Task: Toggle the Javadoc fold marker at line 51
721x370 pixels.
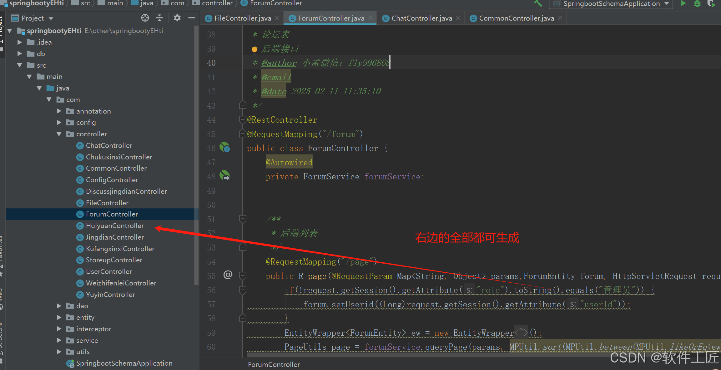Action: tap(242, 219)
